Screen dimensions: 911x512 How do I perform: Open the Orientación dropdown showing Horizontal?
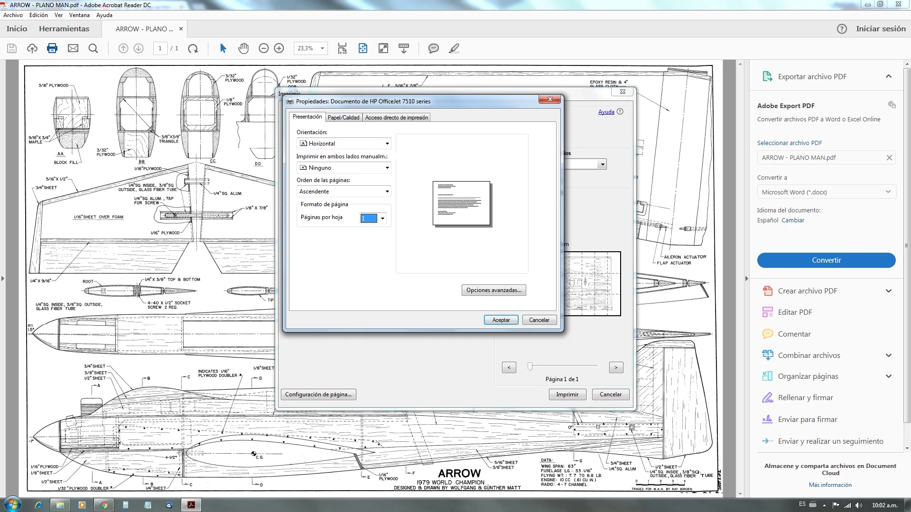[344, 144]
